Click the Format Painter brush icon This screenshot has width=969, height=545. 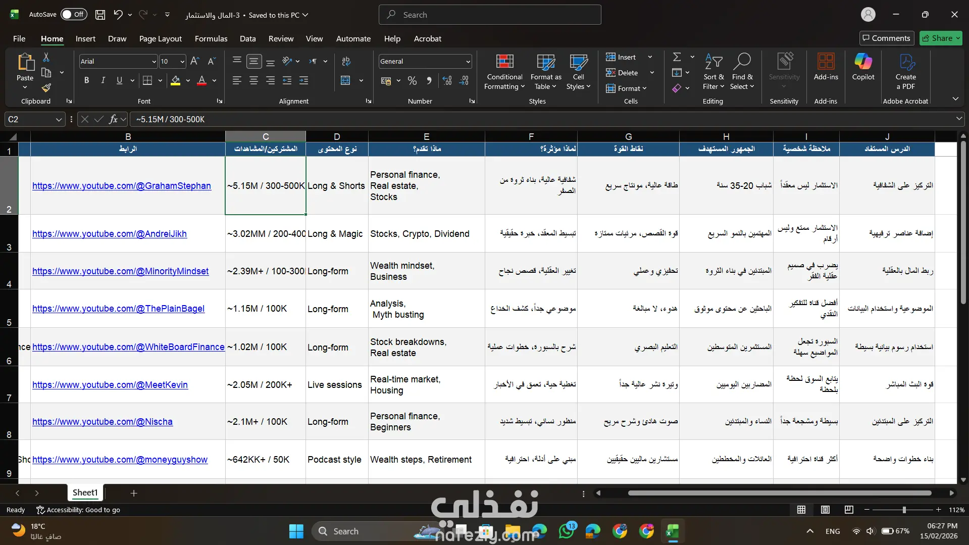pos(46,88)
